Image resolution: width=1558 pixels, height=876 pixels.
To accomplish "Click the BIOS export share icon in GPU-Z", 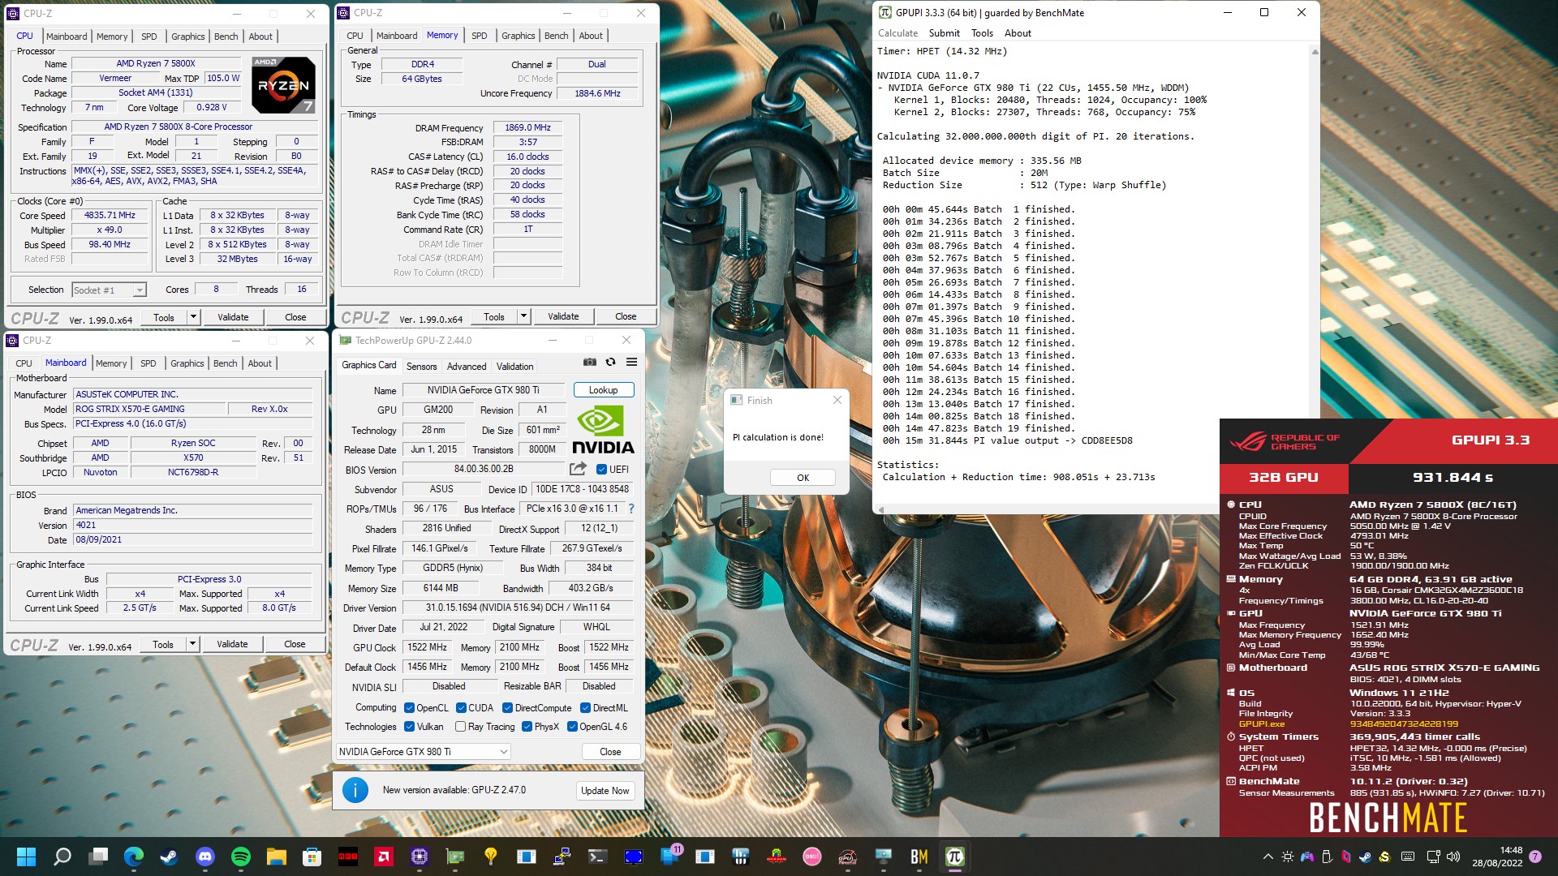I will tap(578, 469).
